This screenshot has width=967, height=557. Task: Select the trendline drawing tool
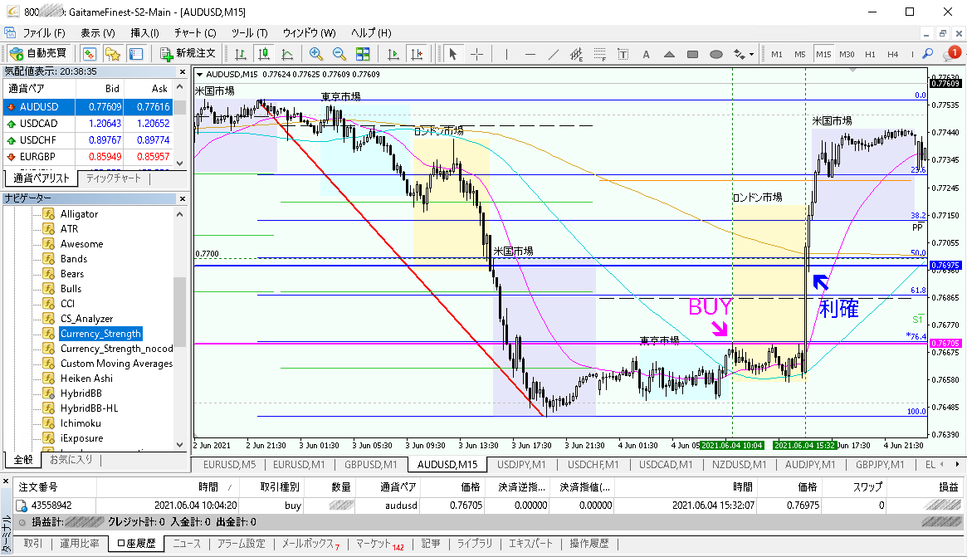[x=553, y=54]
